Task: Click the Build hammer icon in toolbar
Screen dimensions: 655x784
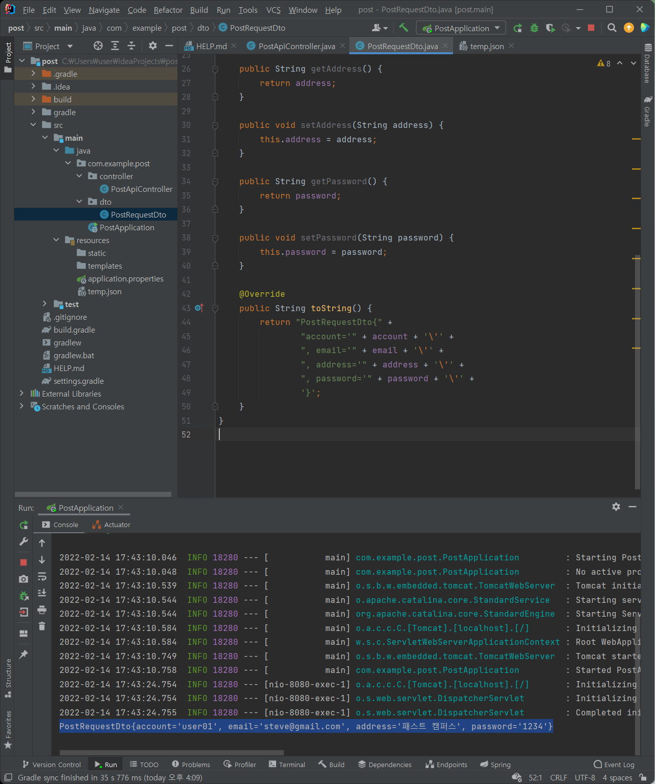Action: click(x=403, y=28)
